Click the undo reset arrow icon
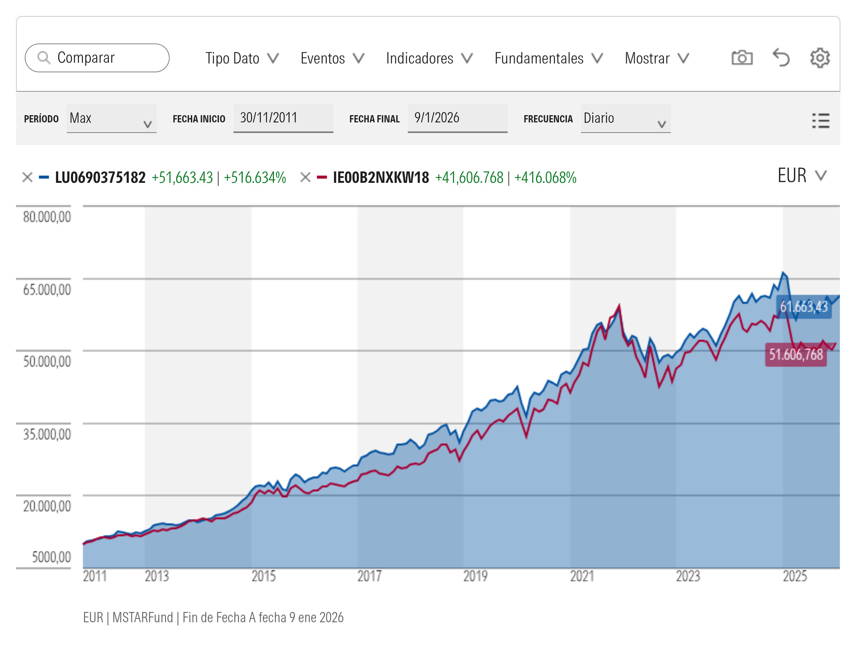 pyautogui.click(x=781, y=58)
